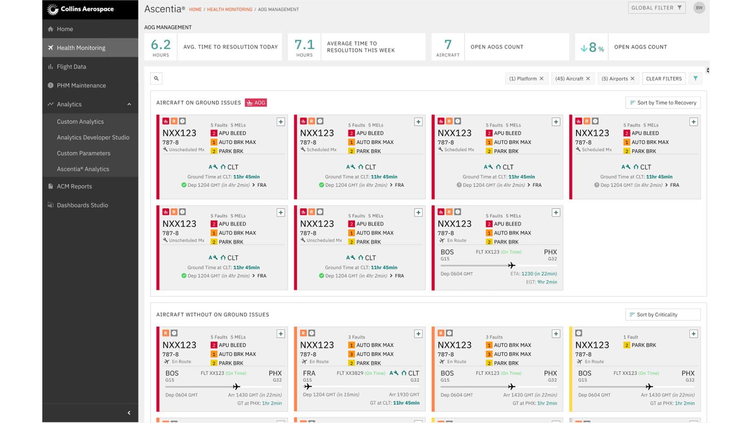Click the Dashboards Studio sidebar icon
This screenshot has width=752, height=423.
(x=50, y=205)
